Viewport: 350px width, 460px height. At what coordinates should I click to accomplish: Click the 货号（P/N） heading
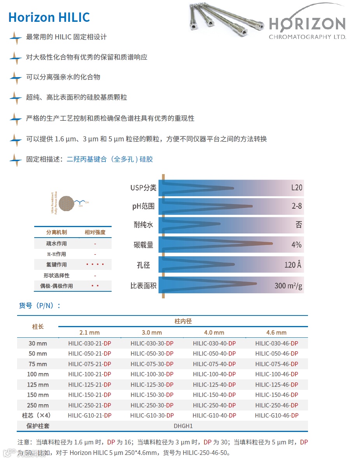pos(40,306)
